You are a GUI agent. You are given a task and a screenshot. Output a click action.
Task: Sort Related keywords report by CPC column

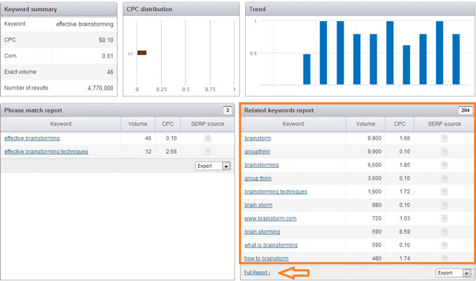(400, 124)
